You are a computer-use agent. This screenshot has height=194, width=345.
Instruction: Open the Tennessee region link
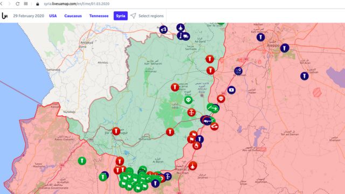(99, 16)
